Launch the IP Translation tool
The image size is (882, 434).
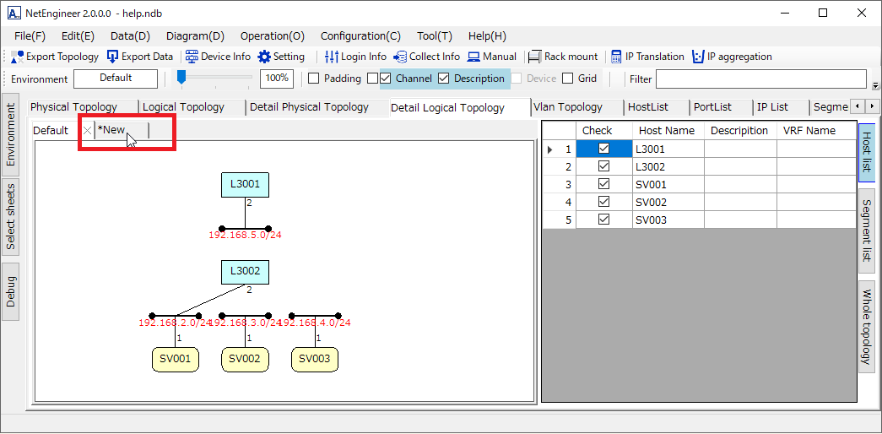click(616, 57)
